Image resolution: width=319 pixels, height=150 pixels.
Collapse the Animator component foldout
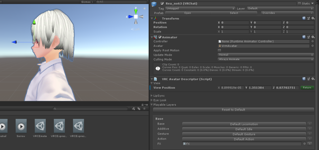tap(152, 37)
